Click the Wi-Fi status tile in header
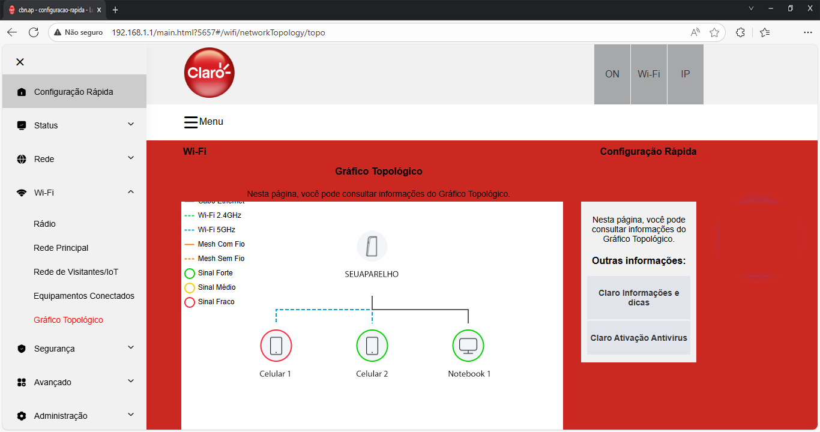The image size is (820, 432). click(649, 74)
